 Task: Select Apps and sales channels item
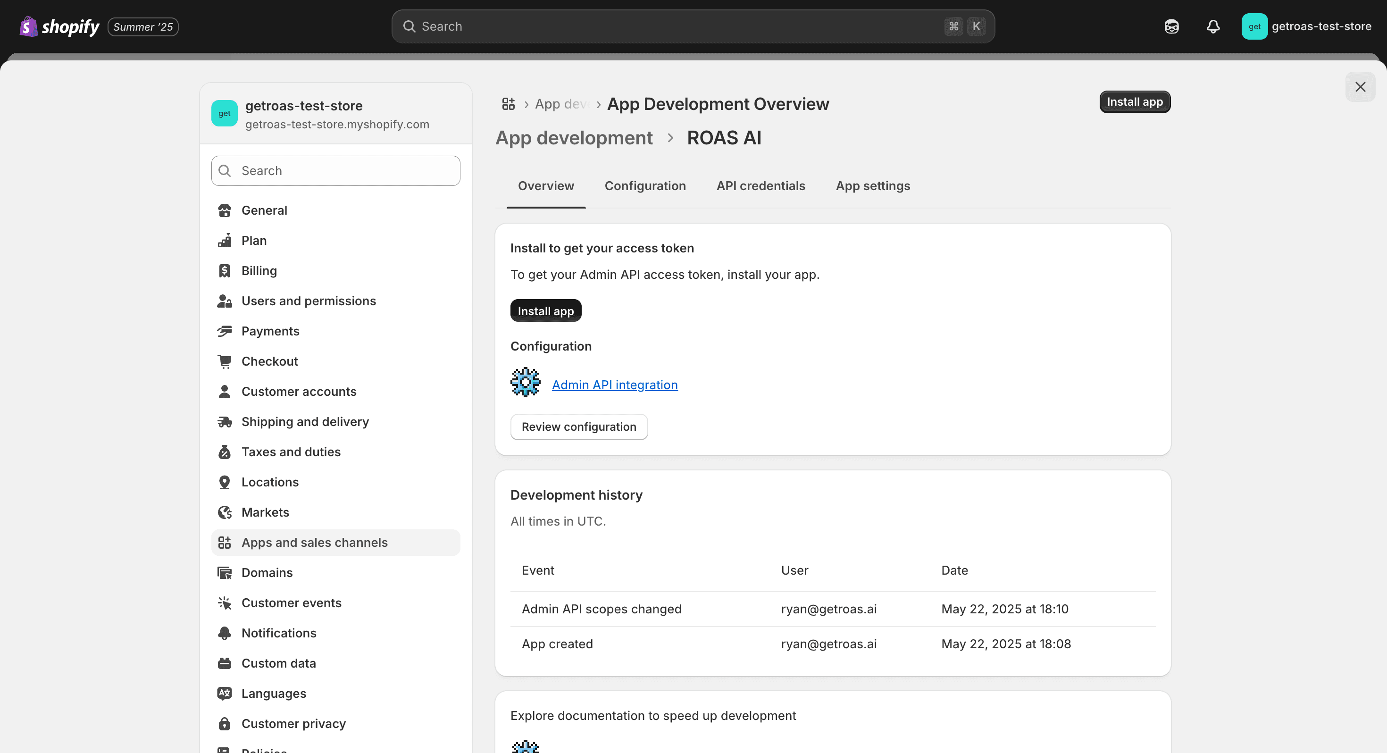point(335,542)
